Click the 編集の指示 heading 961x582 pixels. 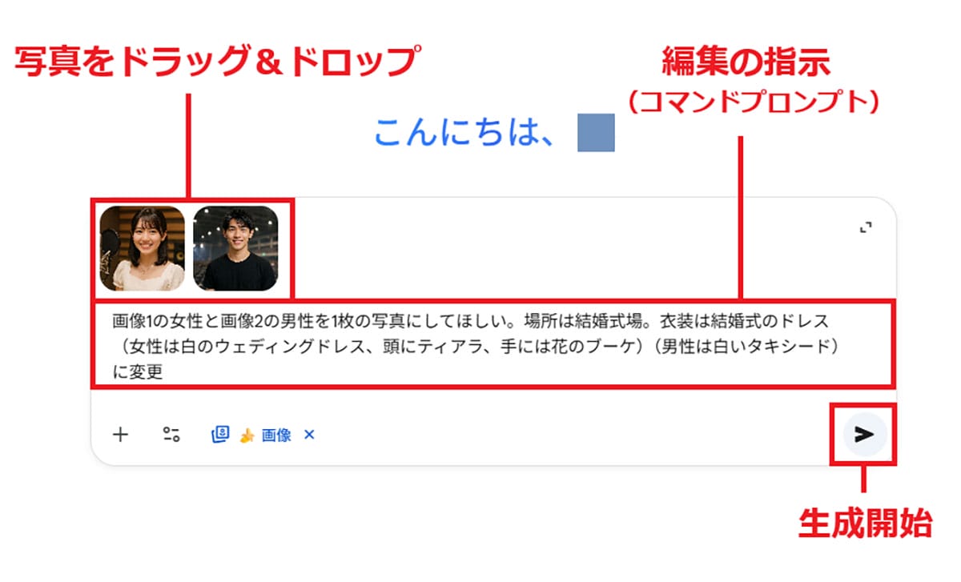tap(746, 62)
